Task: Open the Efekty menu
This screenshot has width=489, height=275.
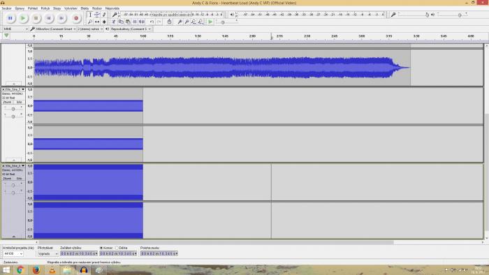Action: tap(85, 8)
